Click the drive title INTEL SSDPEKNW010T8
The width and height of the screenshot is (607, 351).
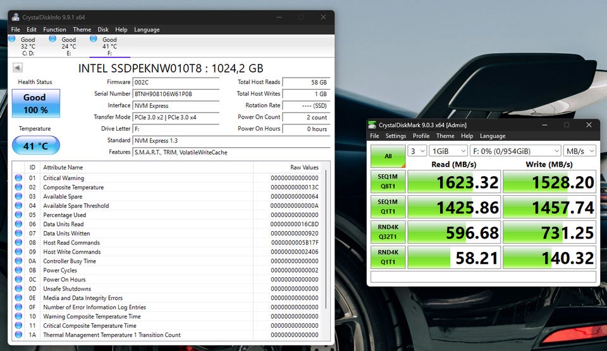pyautogui.click(x=171, y=68)
